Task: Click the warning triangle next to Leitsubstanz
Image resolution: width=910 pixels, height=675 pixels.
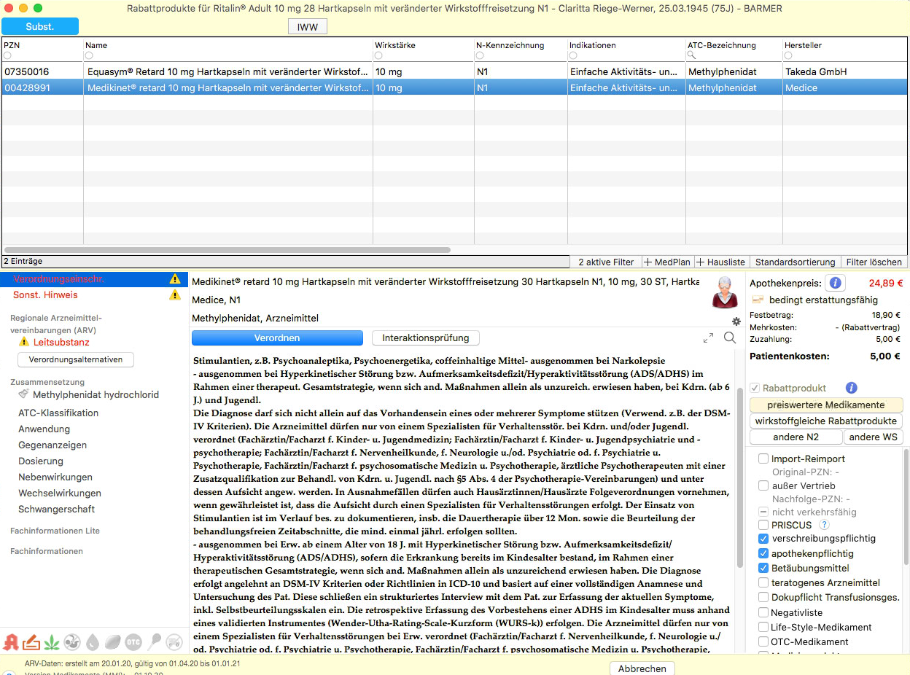Action: click(25, 342)
